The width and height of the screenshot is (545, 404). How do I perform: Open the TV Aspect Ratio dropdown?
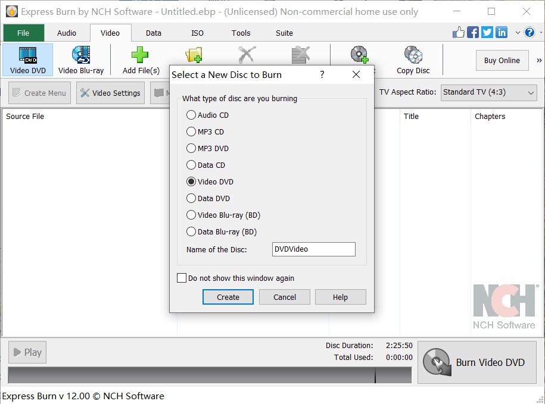[x=488, y=92]
